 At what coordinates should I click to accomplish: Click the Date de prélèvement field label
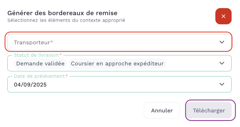coord(39,76)
